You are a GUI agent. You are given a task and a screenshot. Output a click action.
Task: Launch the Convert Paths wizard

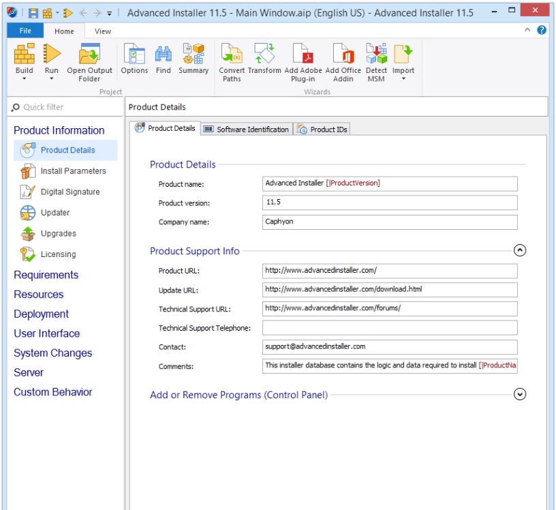coord(232,63)
